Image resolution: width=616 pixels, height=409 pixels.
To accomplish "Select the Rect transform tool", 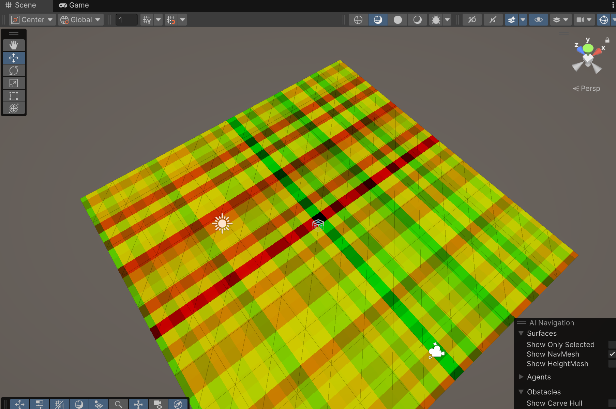I will [14, 96].
